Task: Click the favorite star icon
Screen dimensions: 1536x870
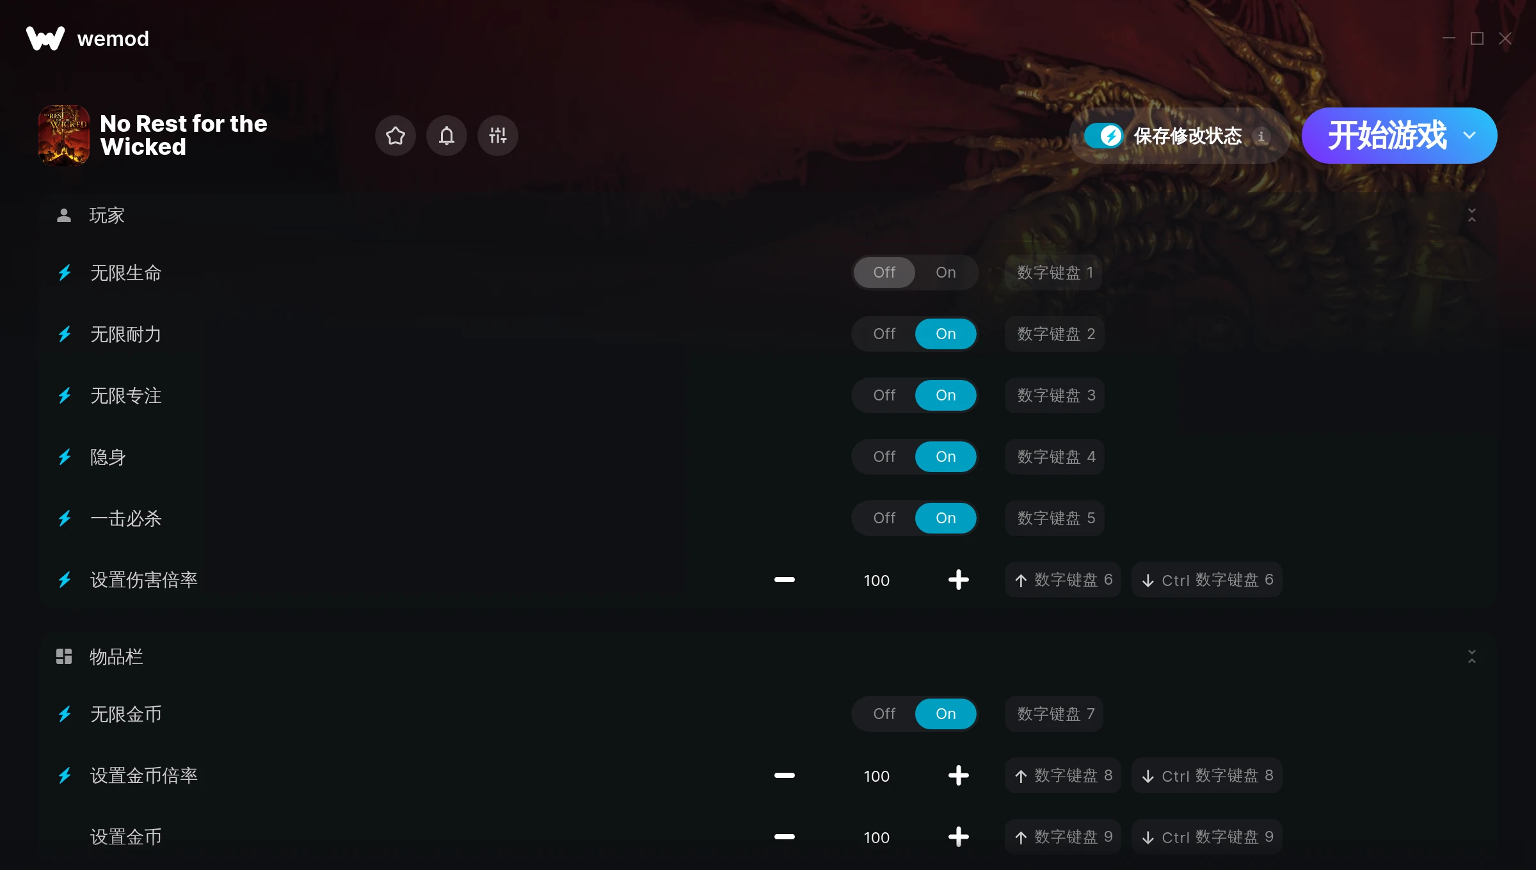Action: (395, 136)
